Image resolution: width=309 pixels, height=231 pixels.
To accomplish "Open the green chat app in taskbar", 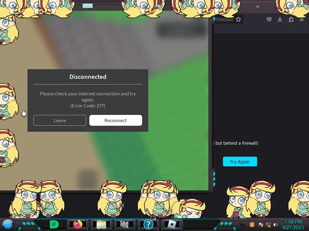I will coord(54,224).
